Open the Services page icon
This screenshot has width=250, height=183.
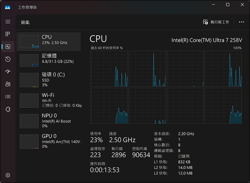(8, 109)
